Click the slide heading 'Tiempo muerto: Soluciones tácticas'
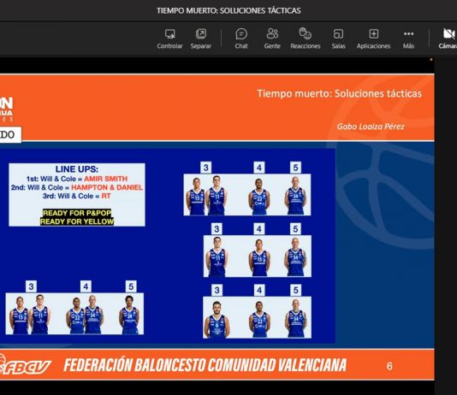The height and width of the screenshot is (395, 457). click(339, 93)
